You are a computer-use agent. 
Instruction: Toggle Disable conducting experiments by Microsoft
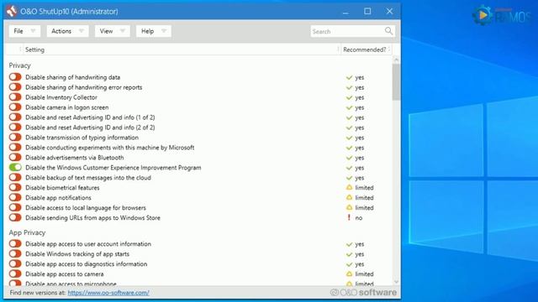click(15, 148)
